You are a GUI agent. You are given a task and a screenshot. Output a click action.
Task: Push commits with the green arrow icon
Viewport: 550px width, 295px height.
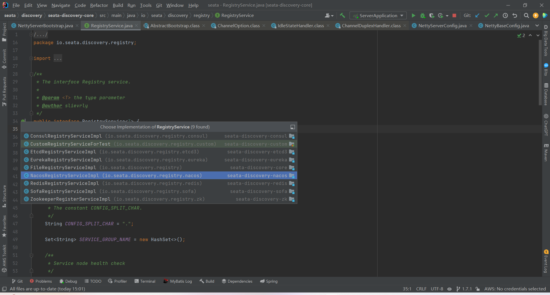[496, 15]
